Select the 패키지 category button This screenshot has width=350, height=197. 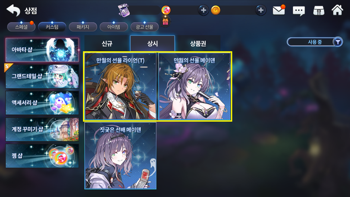83,27
